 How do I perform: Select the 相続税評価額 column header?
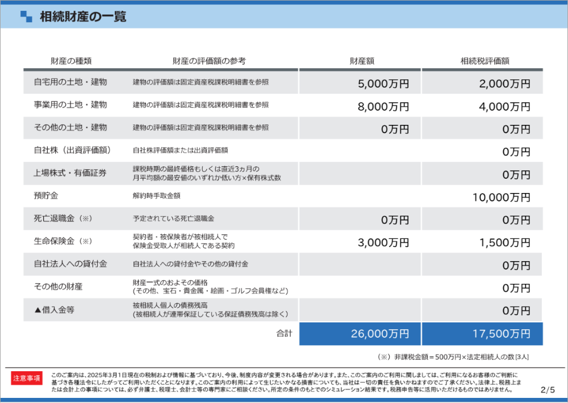pos(485,61)
